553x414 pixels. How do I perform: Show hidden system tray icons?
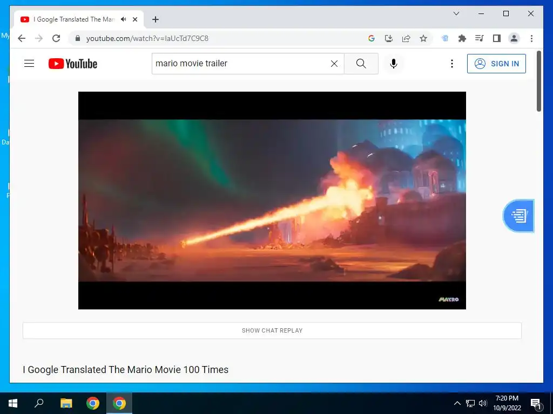pyautogui.click(x=457, y=403)
